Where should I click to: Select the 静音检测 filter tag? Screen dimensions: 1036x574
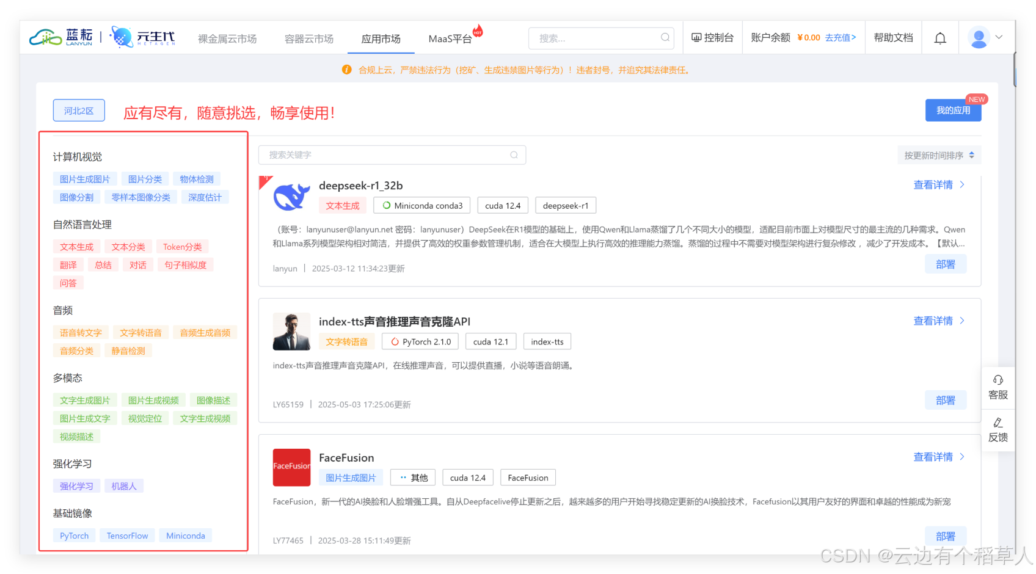128,351
